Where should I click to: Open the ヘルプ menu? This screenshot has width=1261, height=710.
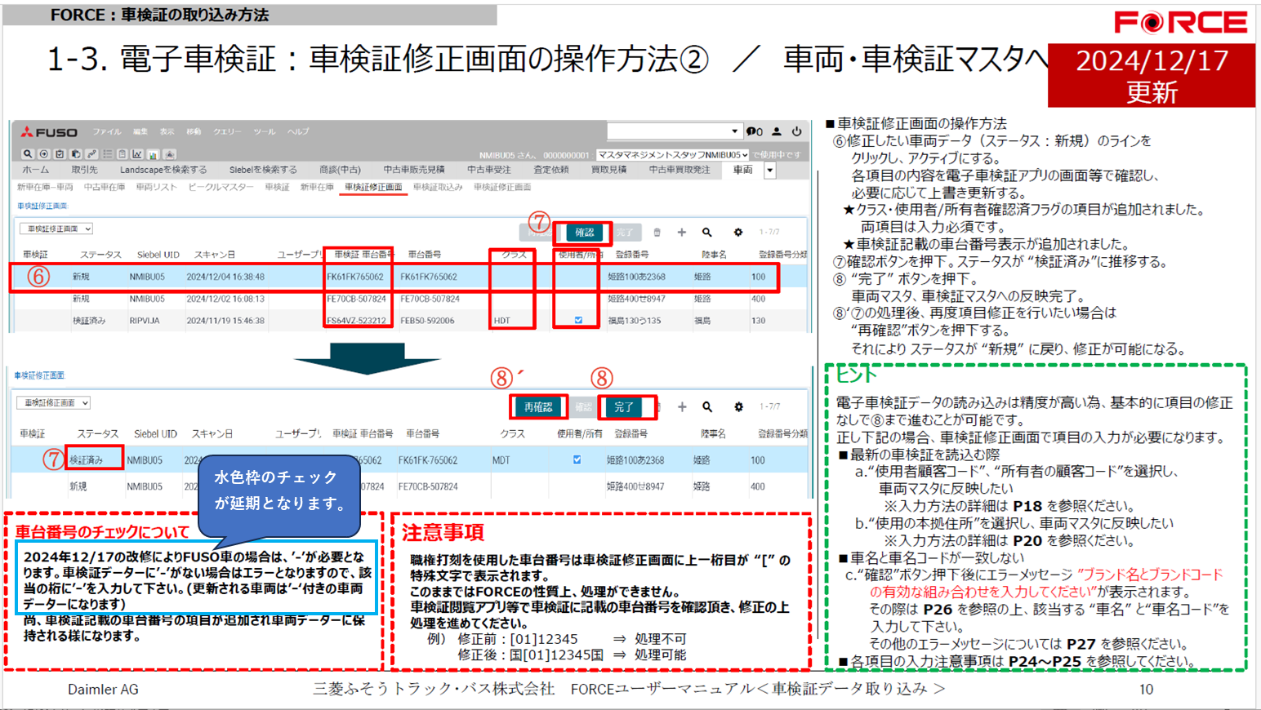(298, 132)
